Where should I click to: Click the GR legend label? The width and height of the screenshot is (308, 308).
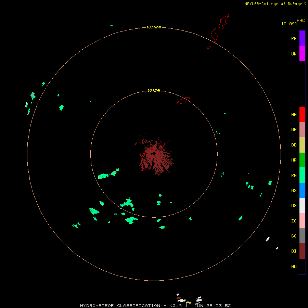coord(294,130)
